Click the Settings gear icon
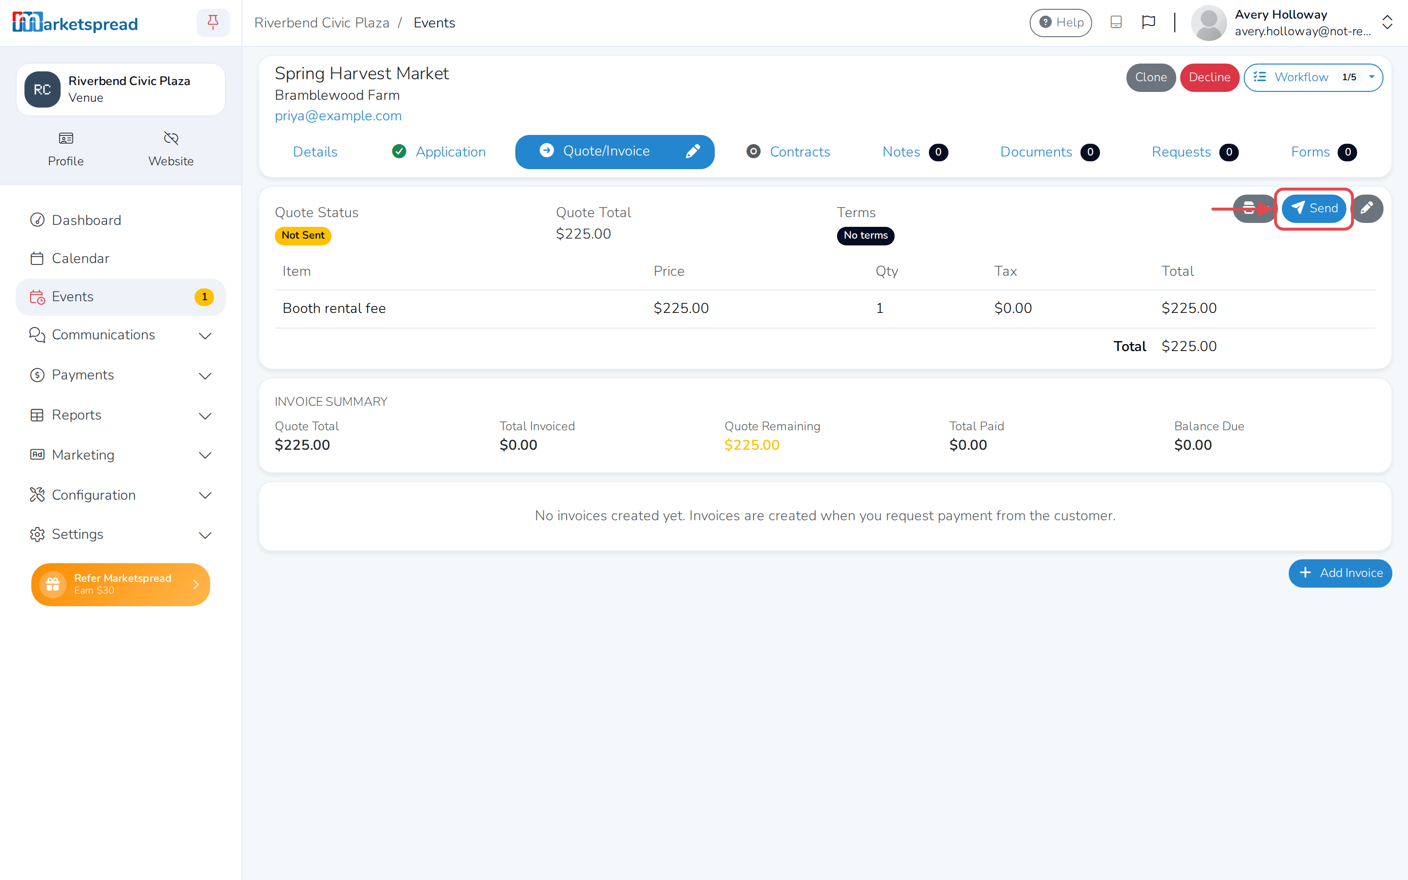Screen dimensions: 1408x880 (x=37, y=534)
